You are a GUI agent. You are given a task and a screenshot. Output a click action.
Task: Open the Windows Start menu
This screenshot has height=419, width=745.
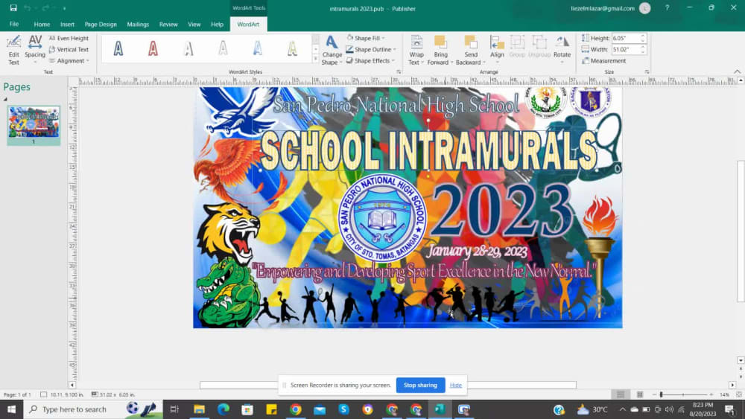(x=11, y=409)
